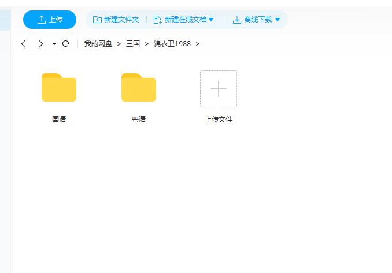The height and width of the screenshot is (273, 392).
Task: Click the 上传文件 plus tile
Action: 219,89
